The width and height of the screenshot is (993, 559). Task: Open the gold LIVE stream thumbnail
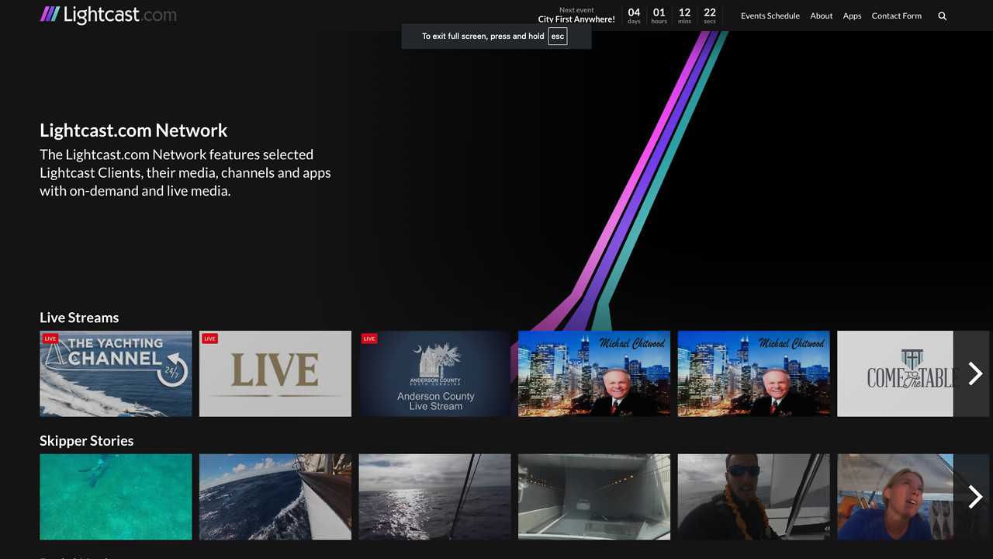click(275, 373)
